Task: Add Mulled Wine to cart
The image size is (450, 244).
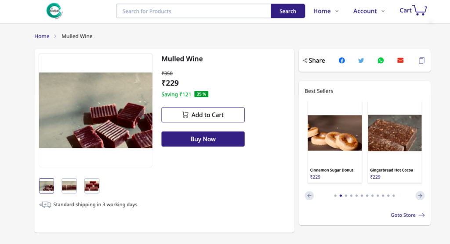Action: tap(203, 115)
